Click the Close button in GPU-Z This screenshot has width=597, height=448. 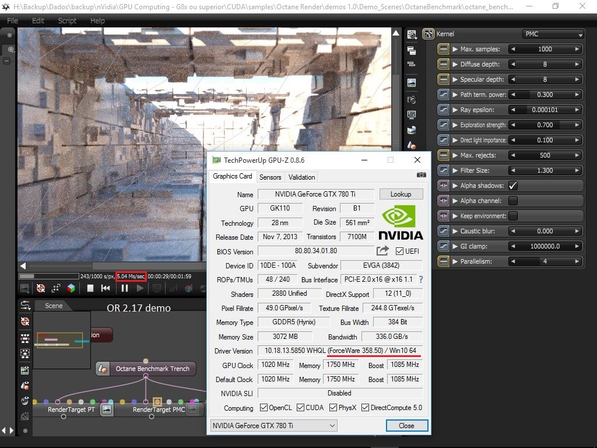(x=406, y=425)
